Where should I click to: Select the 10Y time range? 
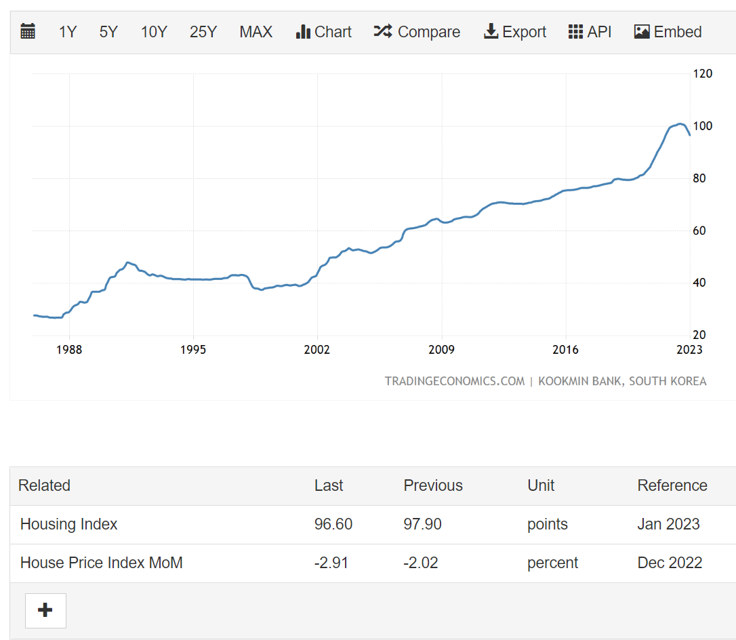[153, 31]
